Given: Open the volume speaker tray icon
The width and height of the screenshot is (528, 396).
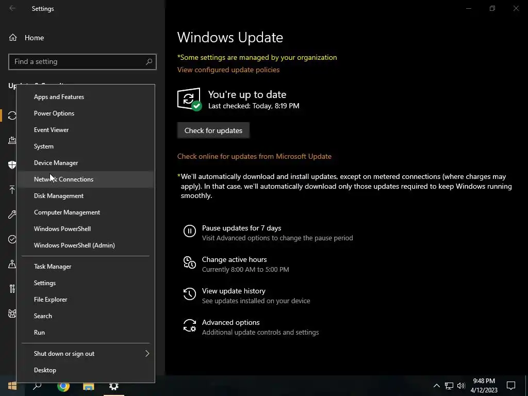Looking at the screenshot, I should (461, 386).
